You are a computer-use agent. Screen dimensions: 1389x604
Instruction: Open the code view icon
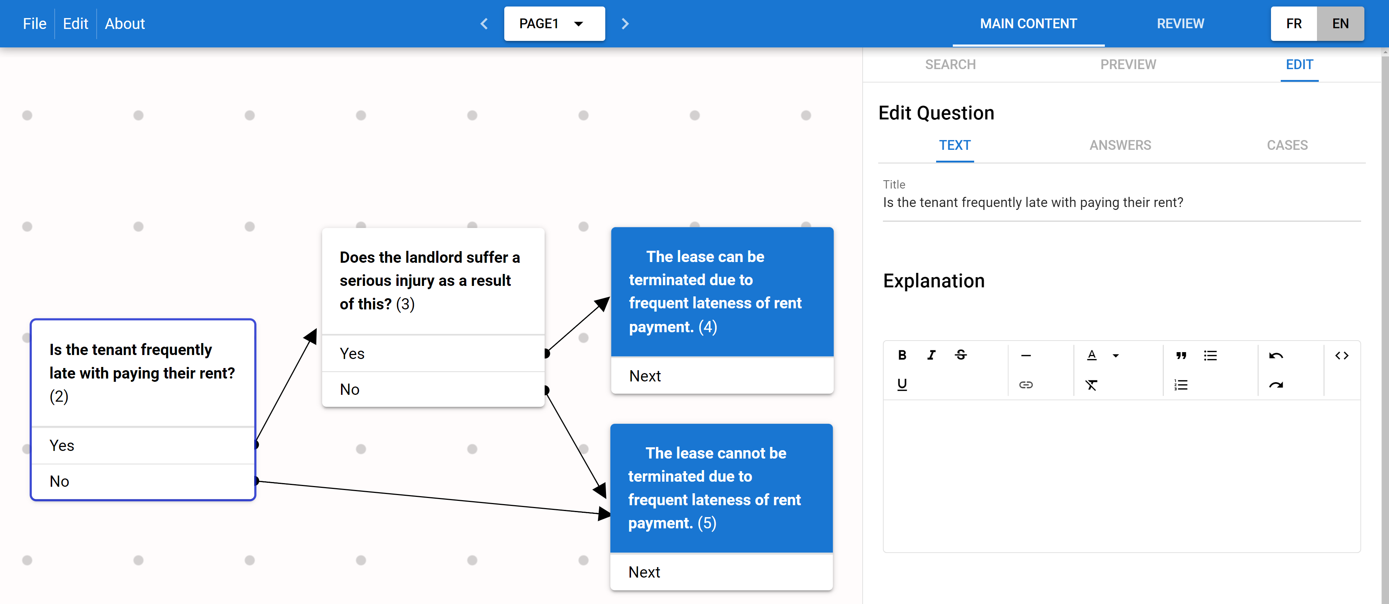click(1342, 355)
